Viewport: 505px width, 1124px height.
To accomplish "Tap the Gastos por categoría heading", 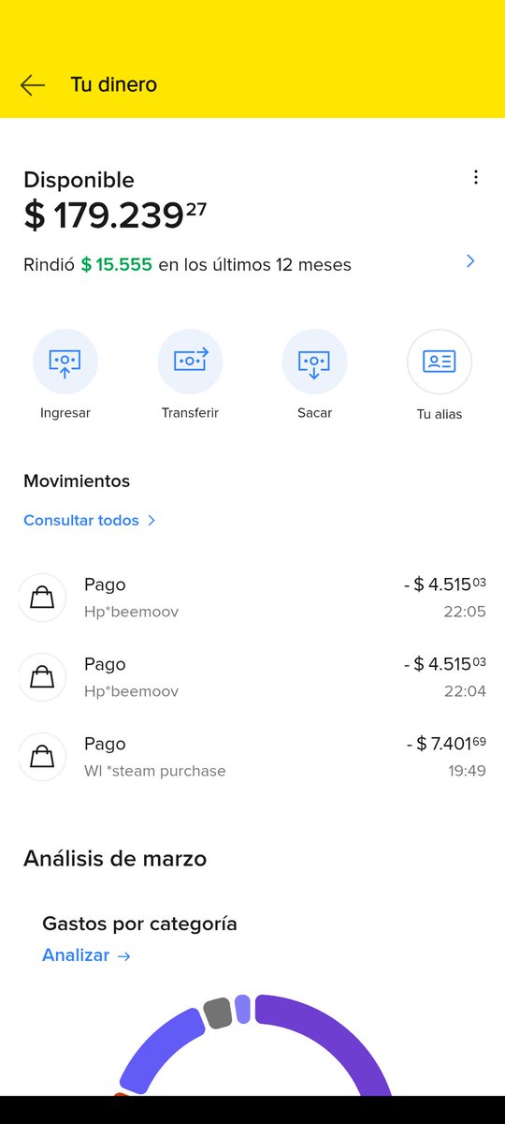I will point(139,924).
